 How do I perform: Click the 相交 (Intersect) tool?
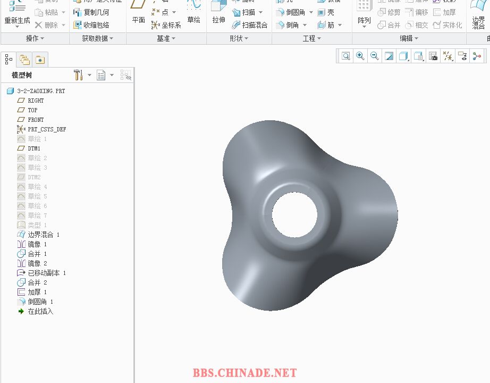tap(416, 25)
